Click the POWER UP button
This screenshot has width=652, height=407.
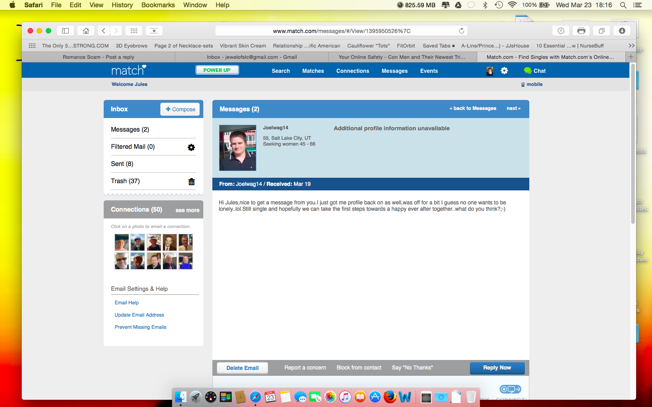click(217, 70)
